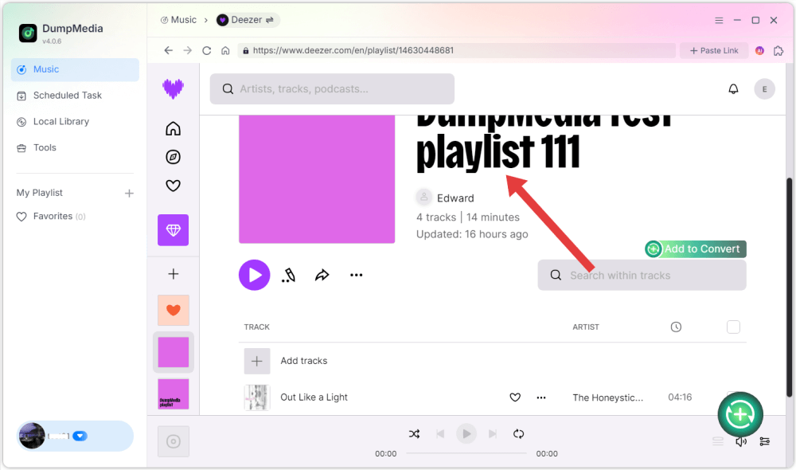
Task: Enable repeat playback mode
Action: click(x=518, y=433)
